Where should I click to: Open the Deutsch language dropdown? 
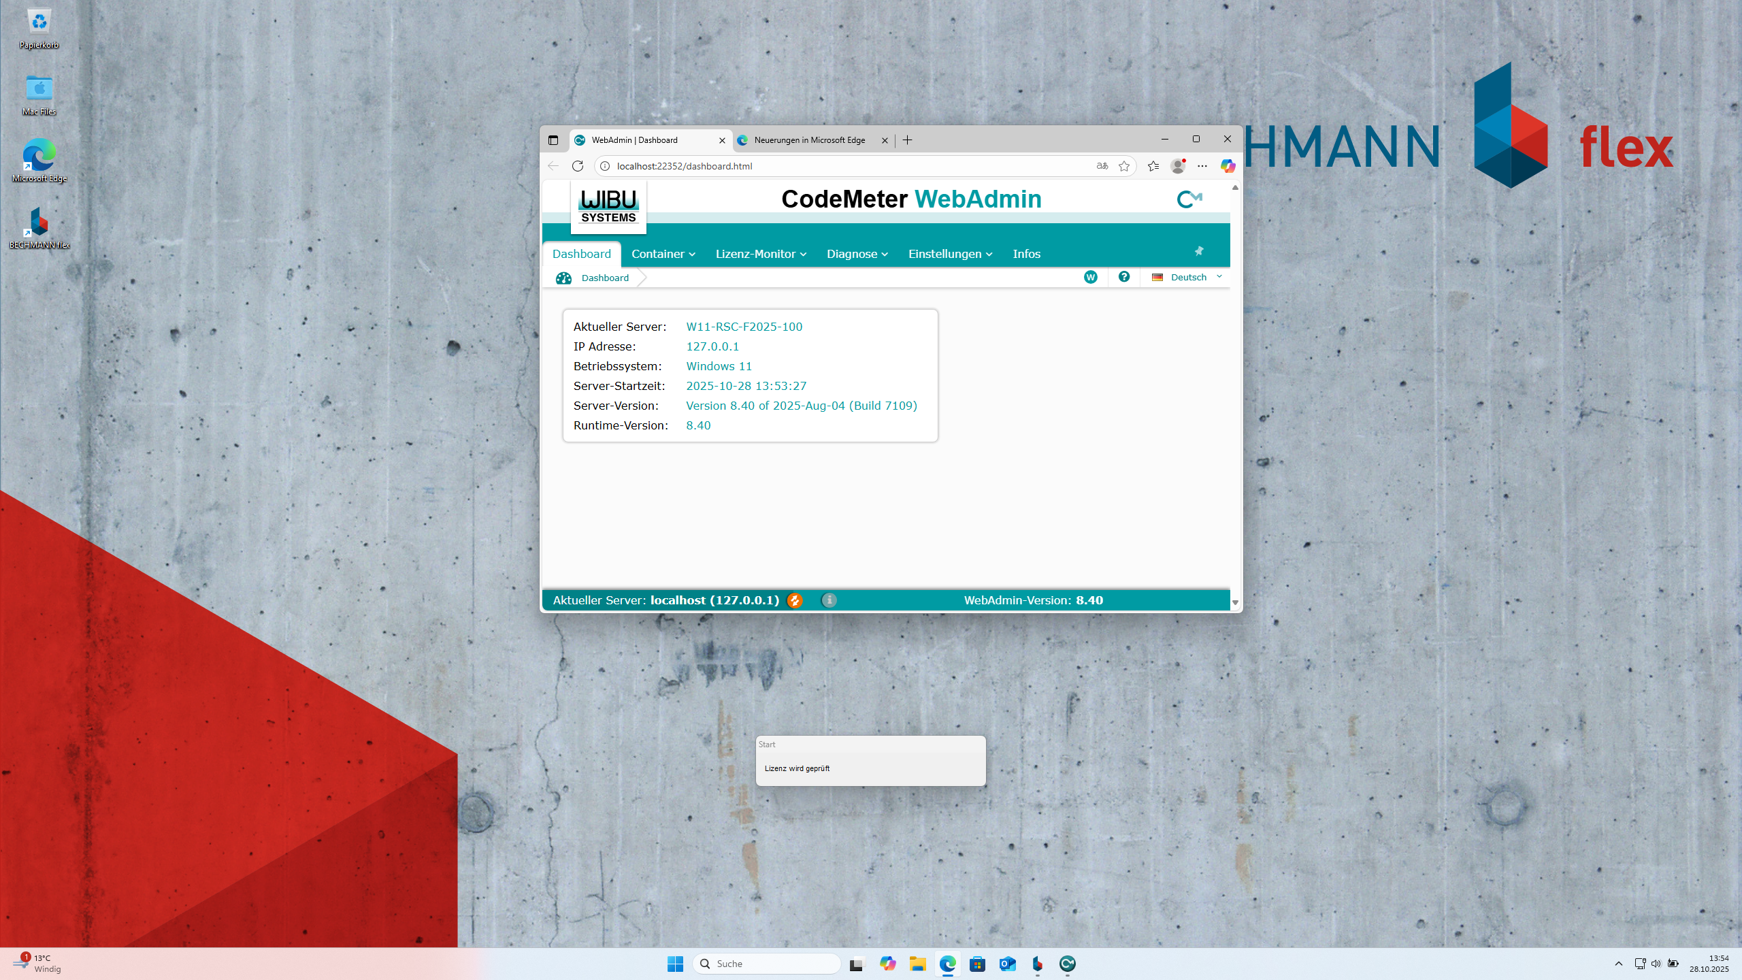1188,277
